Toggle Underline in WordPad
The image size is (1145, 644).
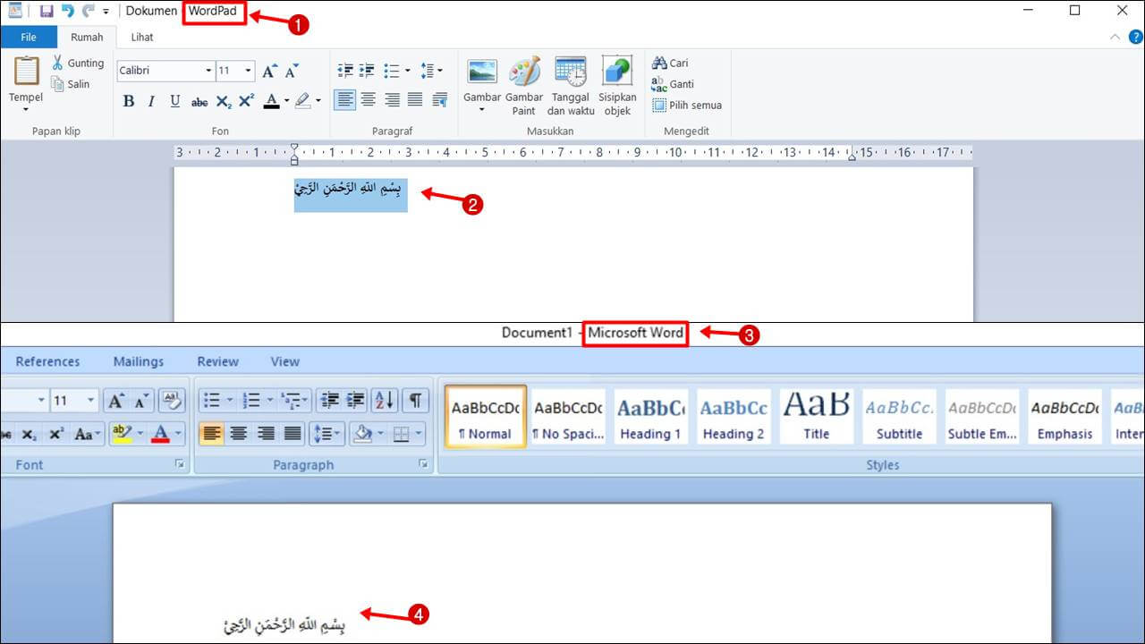pyautogui.click(x=174, y=101)
